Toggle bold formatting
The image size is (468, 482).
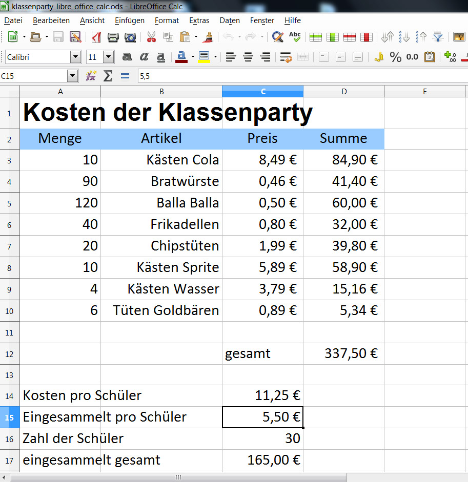tap(127, 57)
